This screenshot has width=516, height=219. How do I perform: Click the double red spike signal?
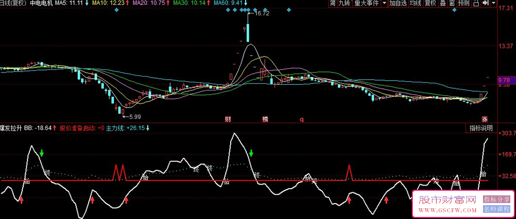click(x=120, y=173)
